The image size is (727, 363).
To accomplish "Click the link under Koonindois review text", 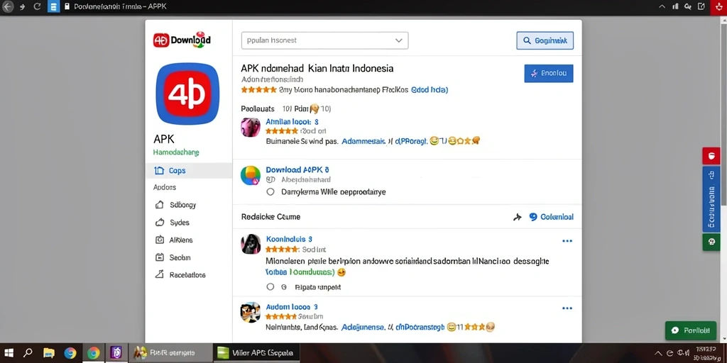I will 300,272.
